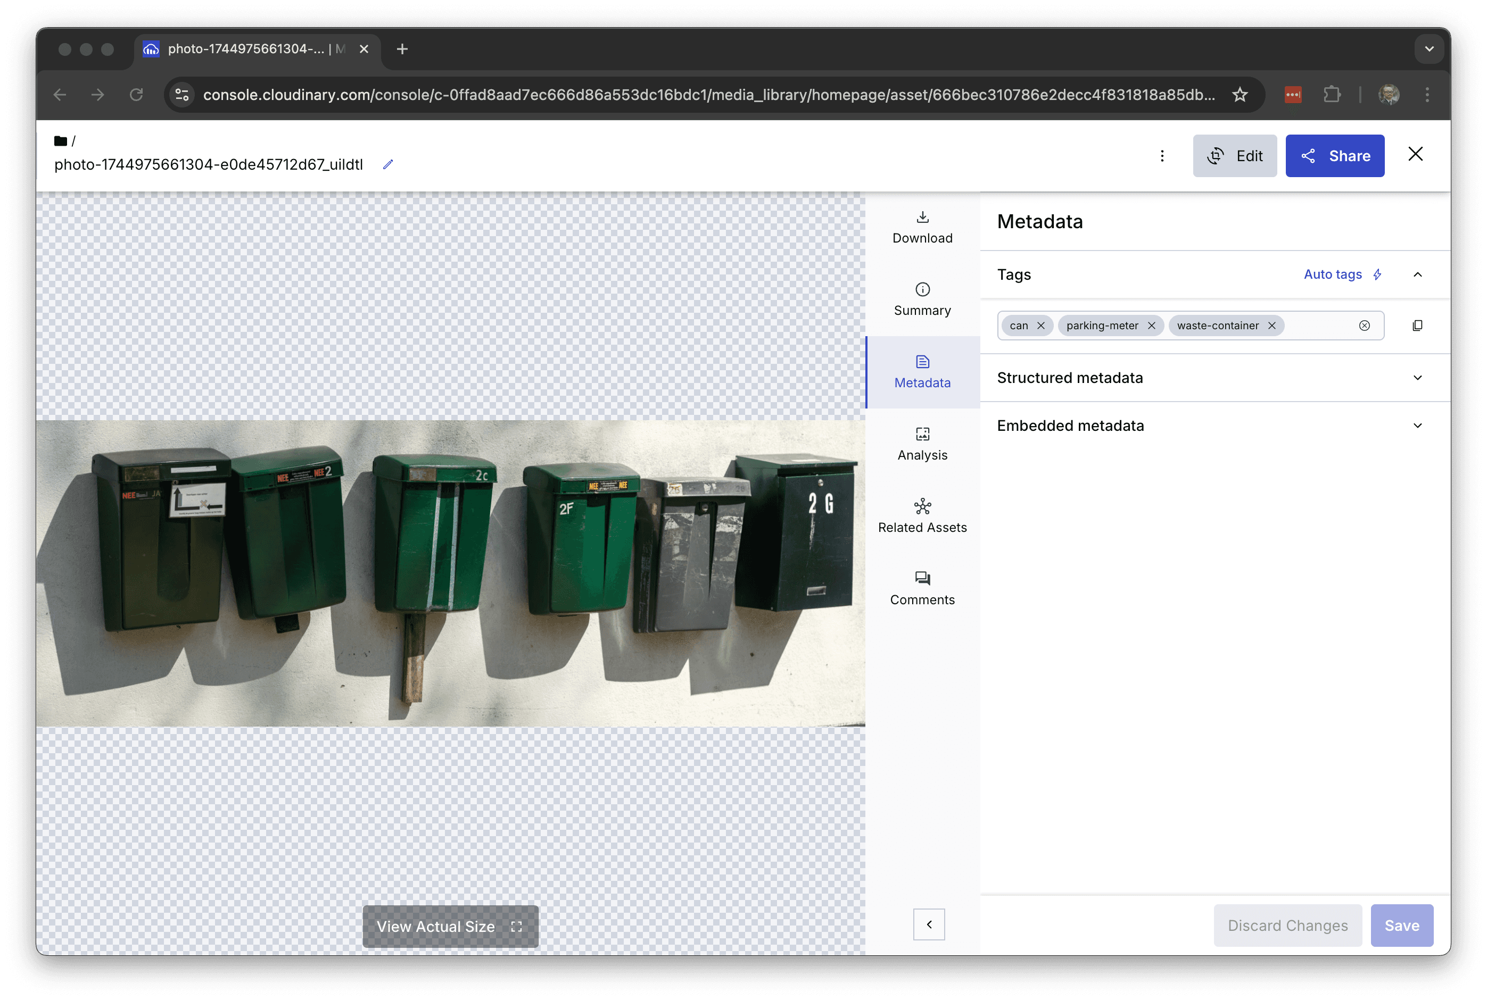Expand the Embedded metadata section

(1417, 426)
